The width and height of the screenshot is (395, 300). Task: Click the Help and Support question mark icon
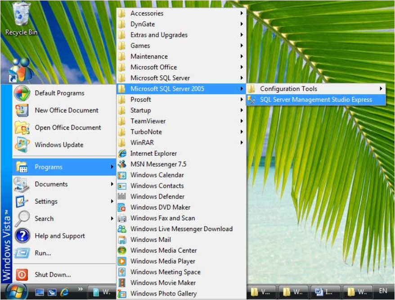(x=22, y=236)
